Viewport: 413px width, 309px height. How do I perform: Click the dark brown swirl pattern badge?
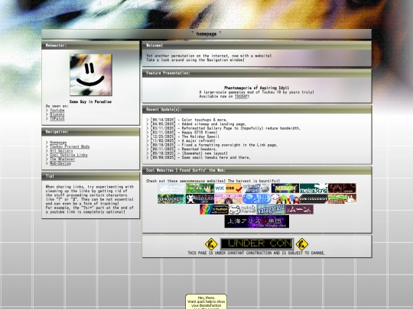342,188
